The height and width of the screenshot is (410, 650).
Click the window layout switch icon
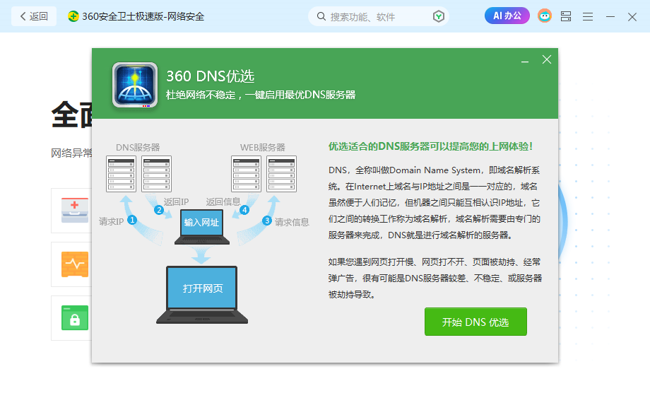pyautogui.click(x=566, y=15)
